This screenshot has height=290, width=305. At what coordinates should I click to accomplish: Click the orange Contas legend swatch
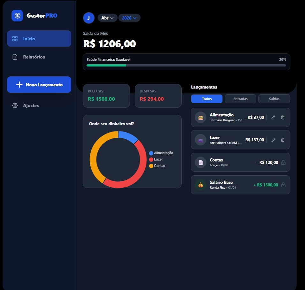tap(151, 166)
